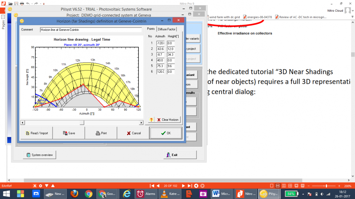The image size is (355, 199).
Task: Click the Nitro zoom slider
Action: coord(326,186)
